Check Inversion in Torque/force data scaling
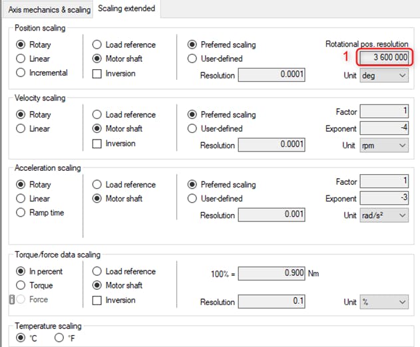Screen dimensions: 420x347 coord(97,300)
